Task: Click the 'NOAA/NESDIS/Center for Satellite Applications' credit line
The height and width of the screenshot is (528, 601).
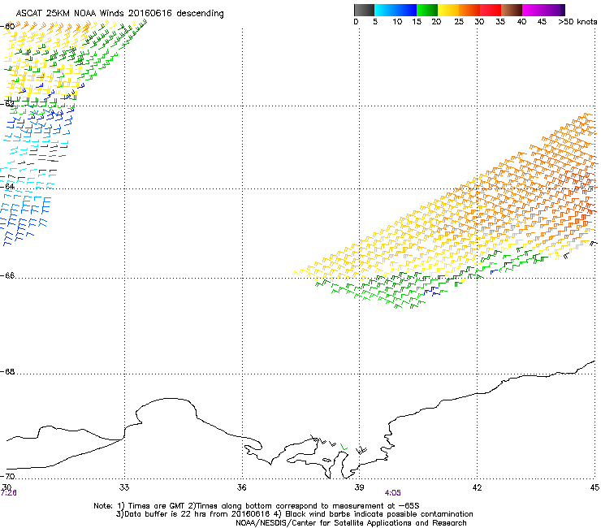Action: (x=351, y=523)
